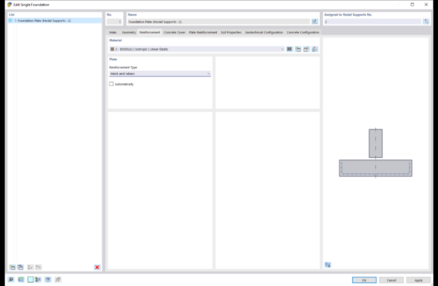Click the deselect all checkmarks icon
Image resolution: width=438 pixels, height=286 pixels.
coord(38,268)
